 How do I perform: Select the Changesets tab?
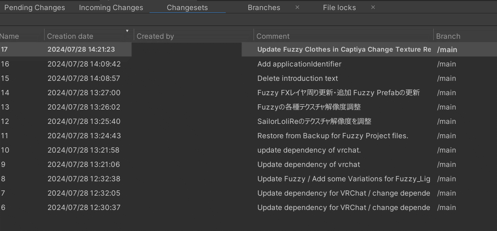point(187,8)
